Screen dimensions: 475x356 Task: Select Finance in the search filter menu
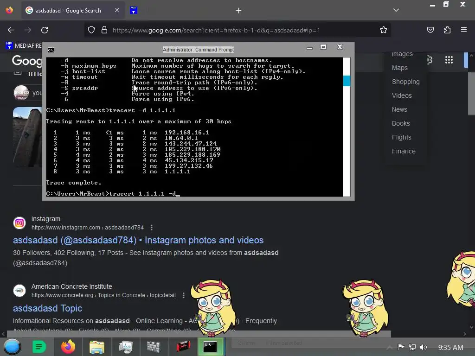pyautogui.click(x=404, y=152)
